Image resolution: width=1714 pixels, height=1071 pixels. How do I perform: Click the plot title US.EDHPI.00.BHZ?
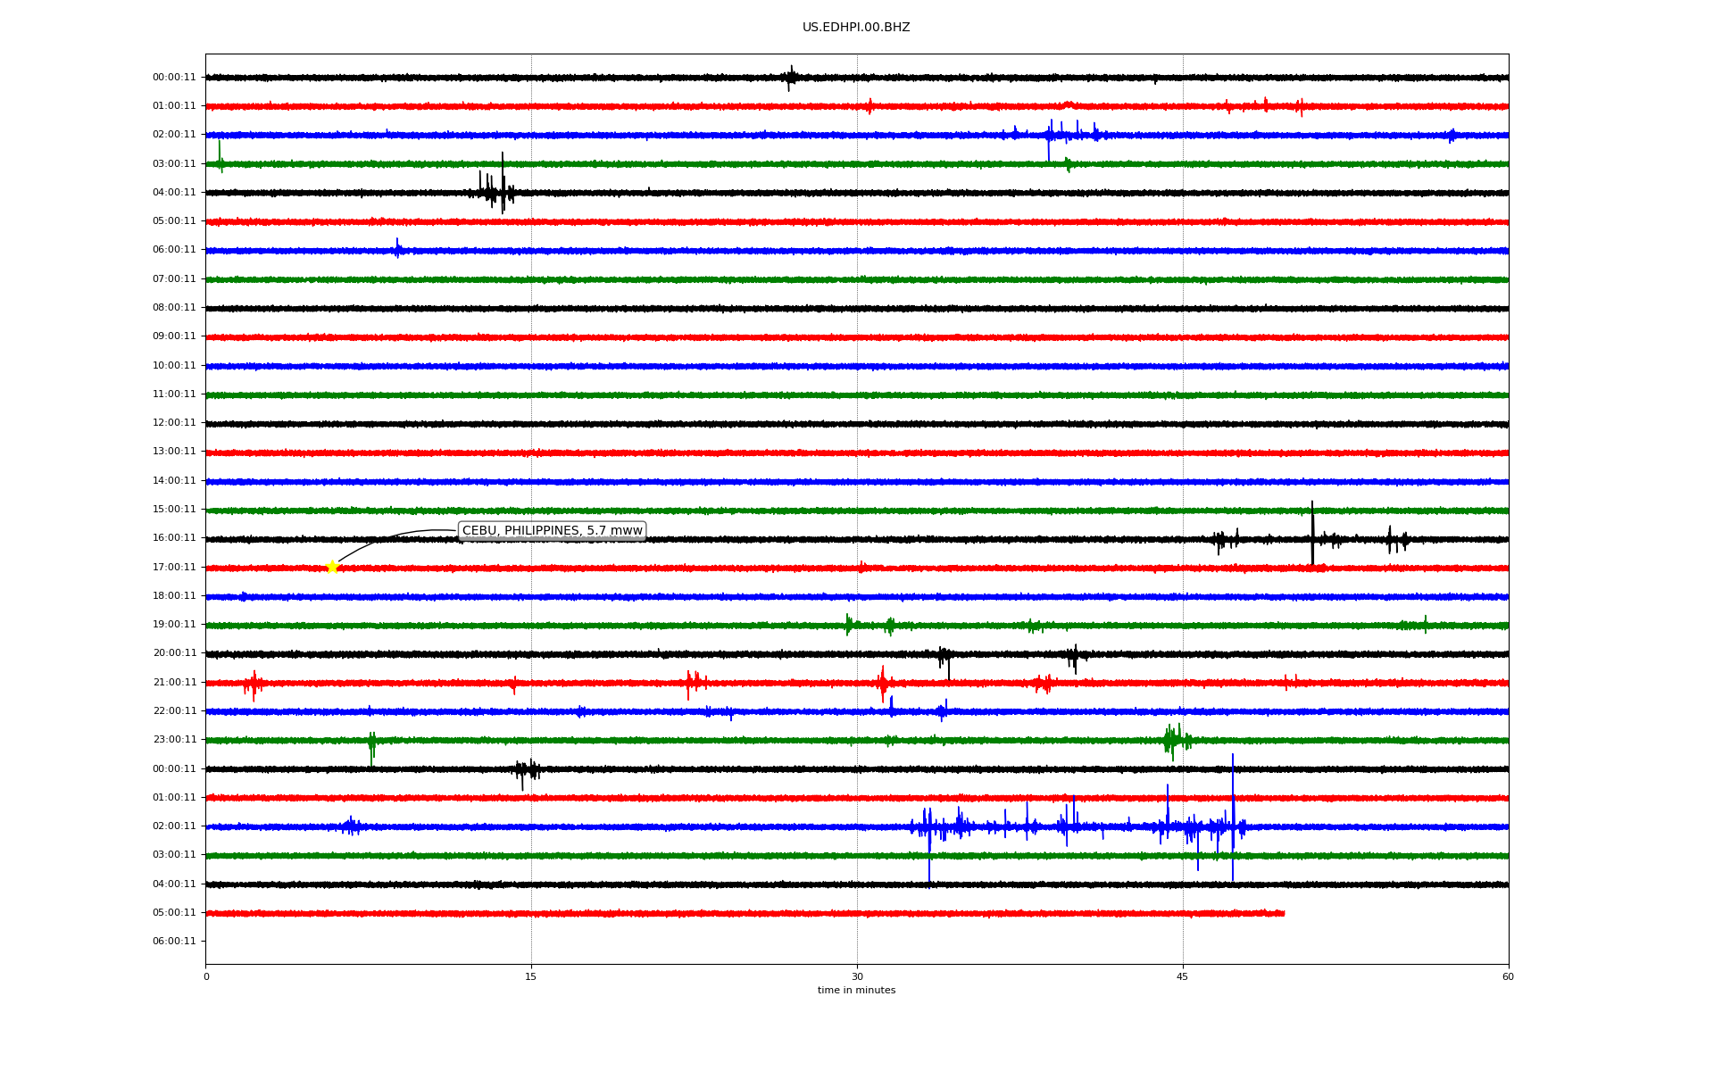pyautogui.click(x=856, y=28)
